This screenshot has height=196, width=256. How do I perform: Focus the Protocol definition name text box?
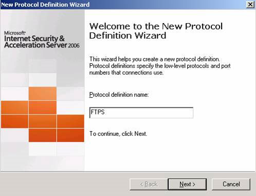coord(141,113)
